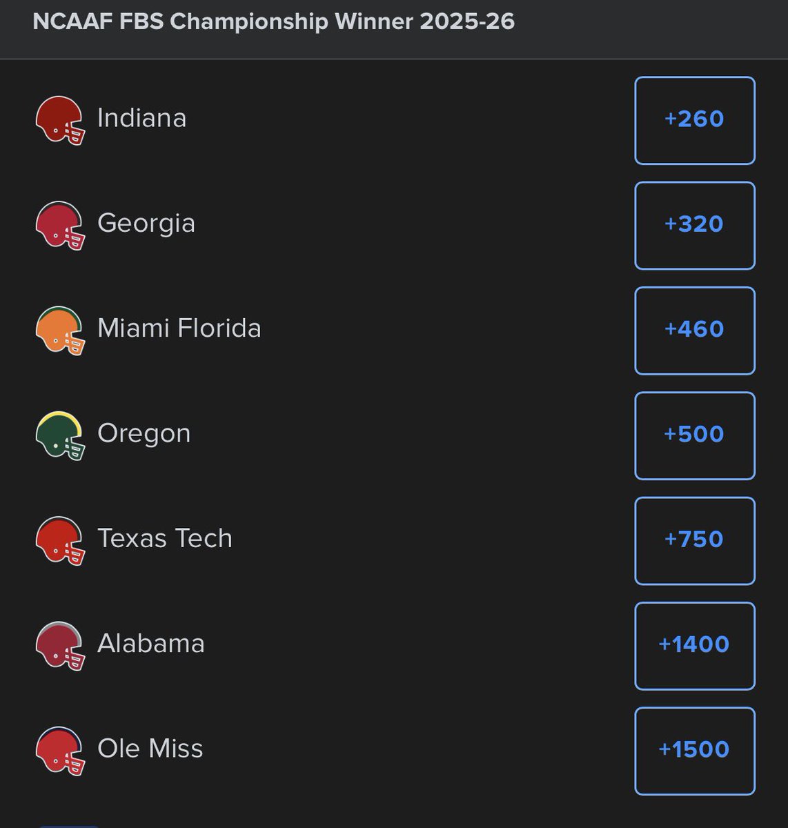Click the Georgia helmet icon
788x828 pixels.
(x=61, y=225)
